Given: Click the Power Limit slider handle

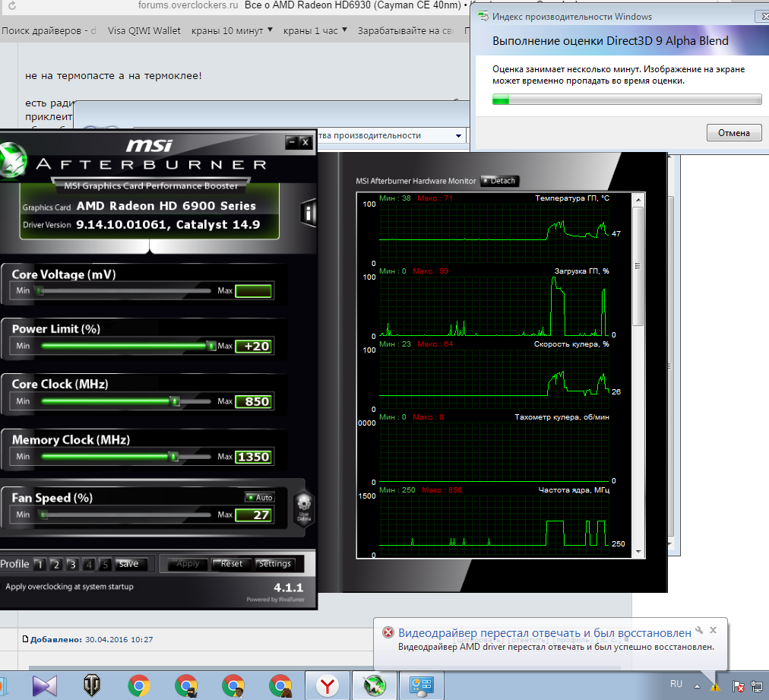Looking at the screenshot, I should point(210,346).
